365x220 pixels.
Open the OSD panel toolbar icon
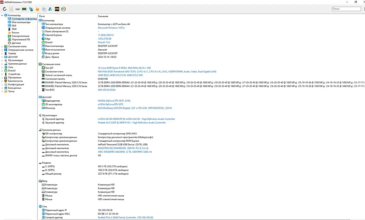click(x=57, y=9)
